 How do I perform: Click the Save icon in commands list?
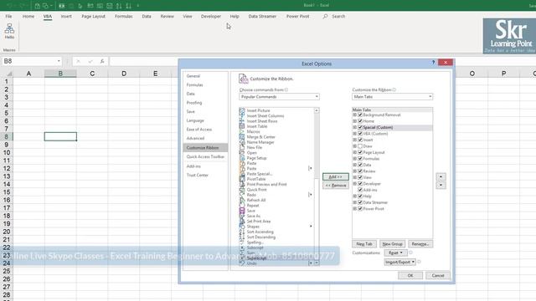[242, 211]
